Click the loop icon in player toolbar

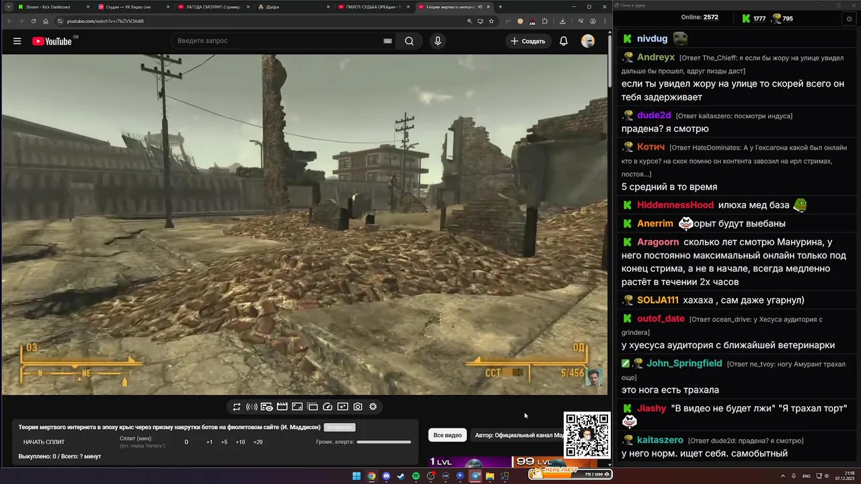coord(237,407)
